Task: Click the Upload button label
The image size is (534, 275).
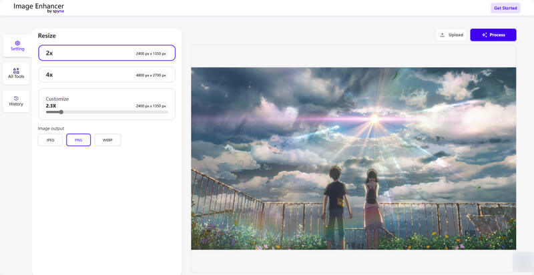Action: [x=456, y=35]
